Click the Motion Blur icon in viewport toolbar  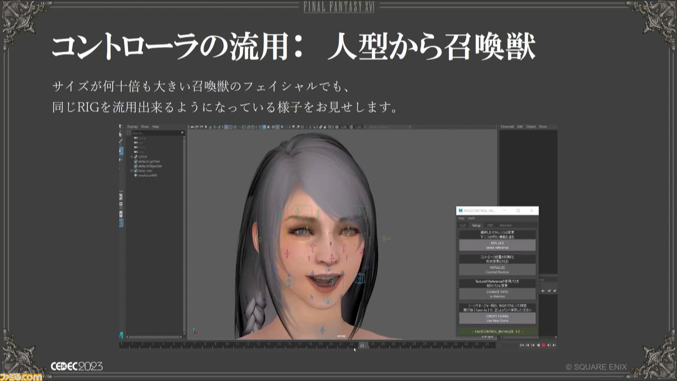click(x=298, y=127)
